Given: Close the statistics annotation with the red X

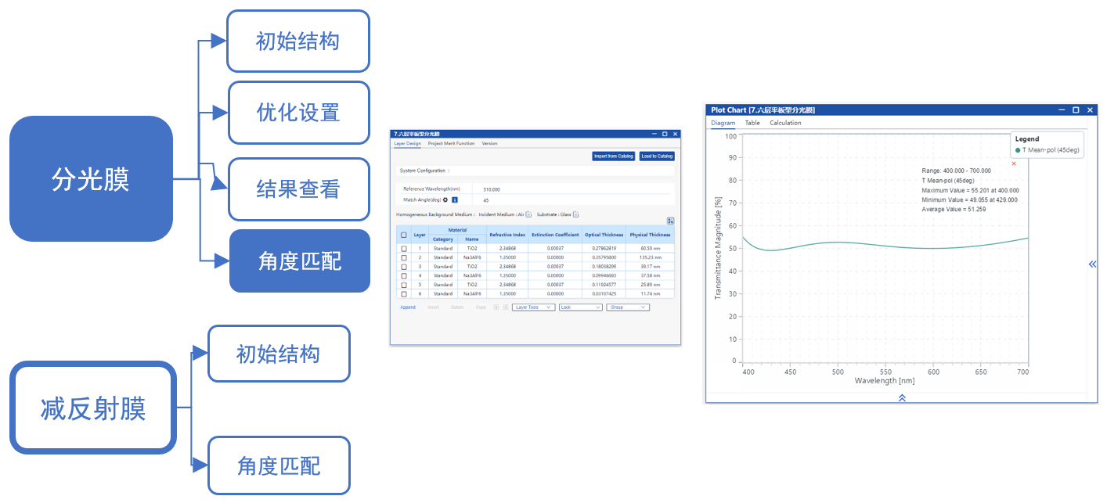Looking at the screenshot, I should [1014, 163].
